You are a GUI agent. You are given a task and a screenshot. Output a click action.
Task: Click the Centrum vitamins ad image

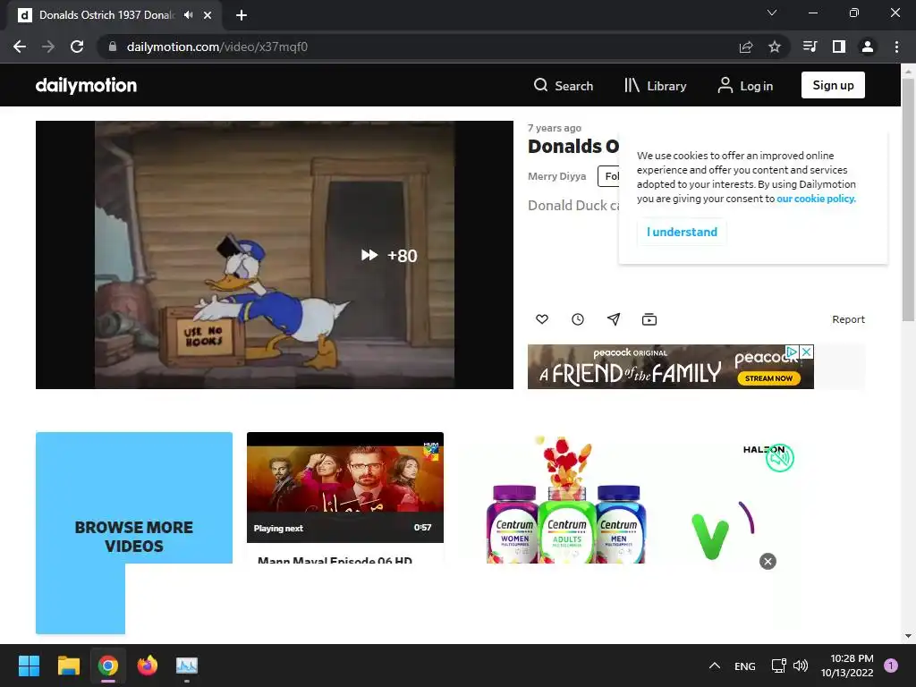click(566, 499)
